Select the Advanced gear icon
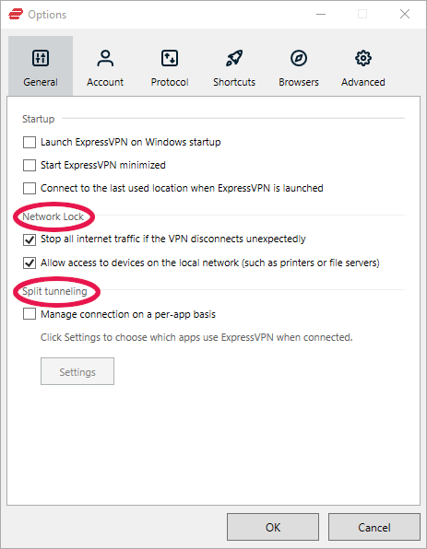Image resolution: width=427 pixels, height=549 pixels. (x=363, y=58)
